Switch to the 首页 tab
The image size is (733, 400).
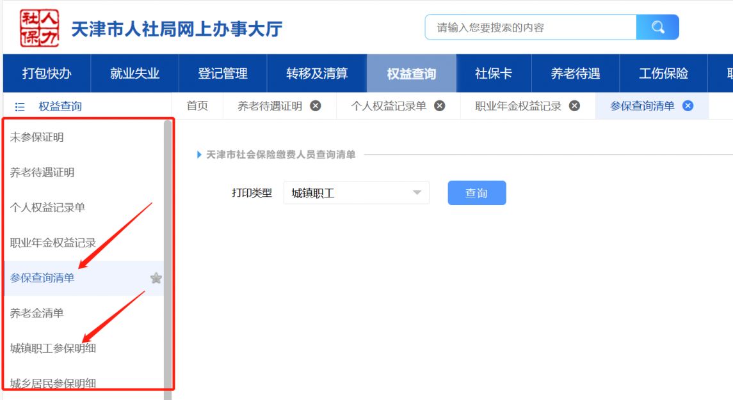click(197, 106)
